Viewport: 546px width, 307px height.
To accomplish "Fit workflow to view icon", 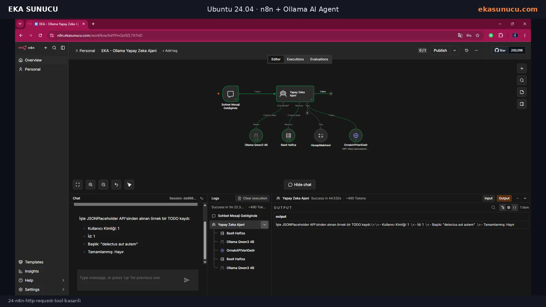I will [78, 185].
